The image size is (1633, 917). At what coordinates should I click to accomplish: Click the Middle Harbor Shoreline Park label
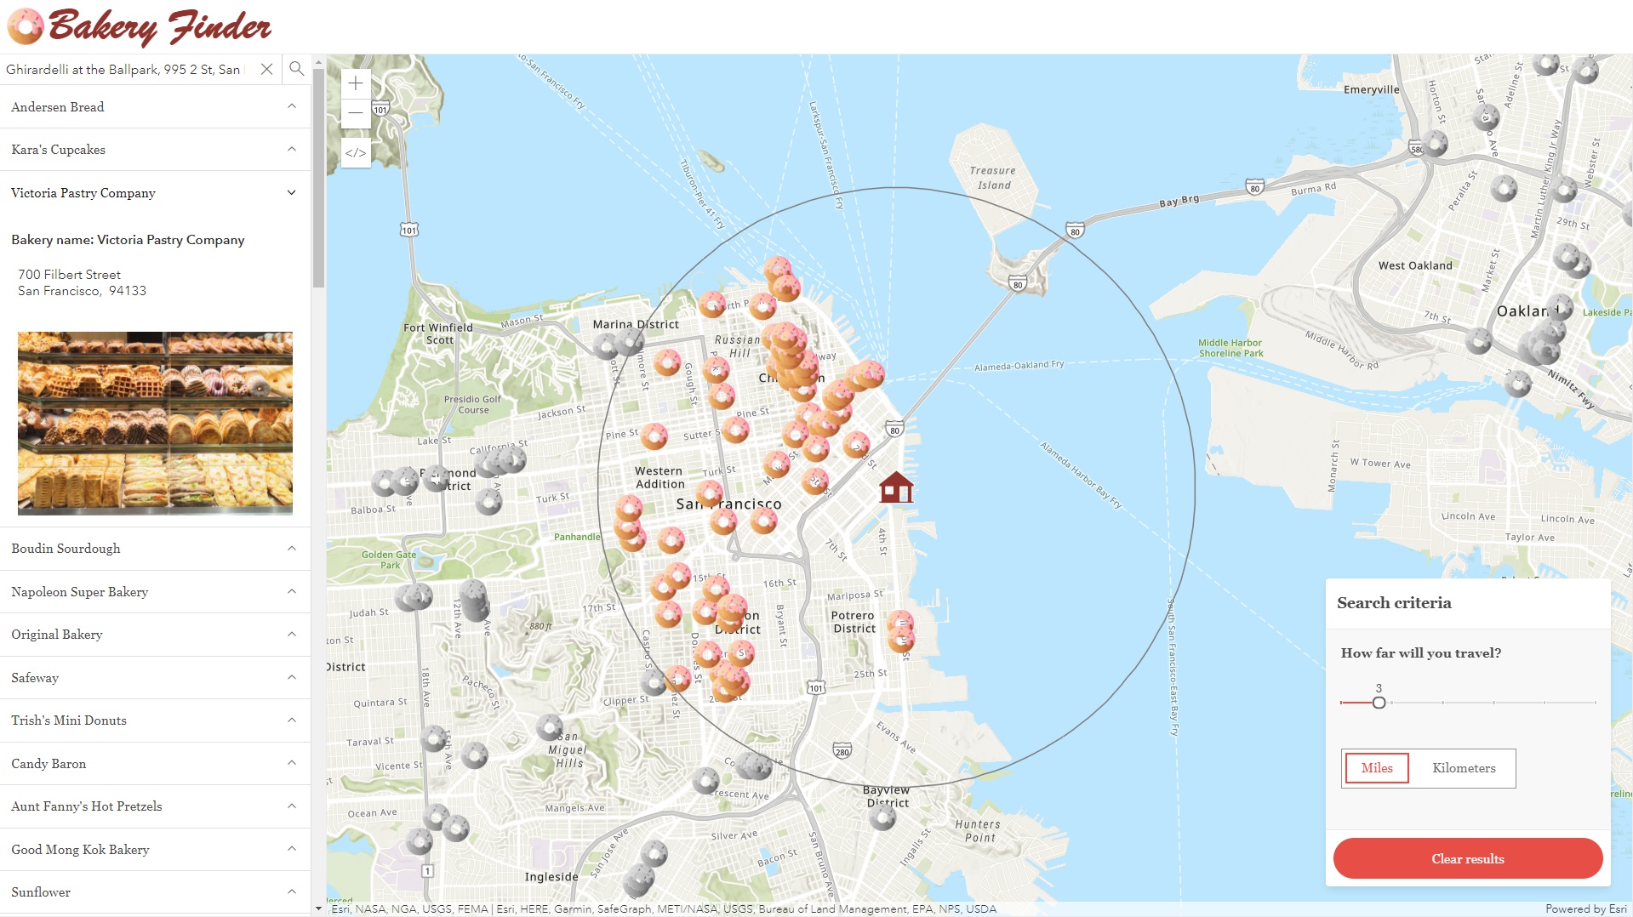(x=1230, y=348)
